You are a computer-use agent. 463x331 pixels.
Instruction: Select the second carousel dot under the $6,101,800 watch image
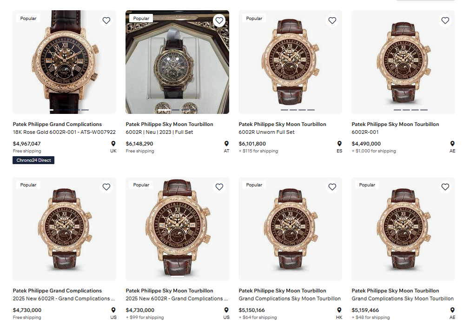click(293, 110)
